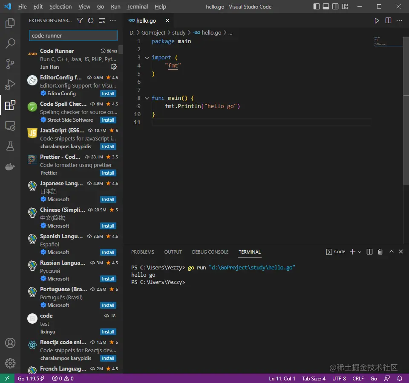The image size is (409, 383).
Task: Close the hello.go editor tab
Action: pyautogui.click(x=167, y=20)
